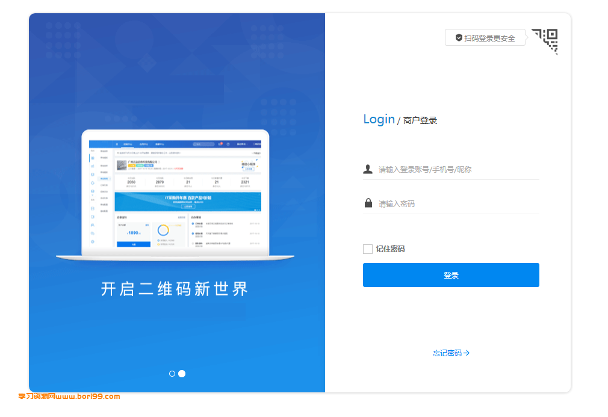Click the 扫码登录更安全 tooltip badge

click(x=485, y=37)
